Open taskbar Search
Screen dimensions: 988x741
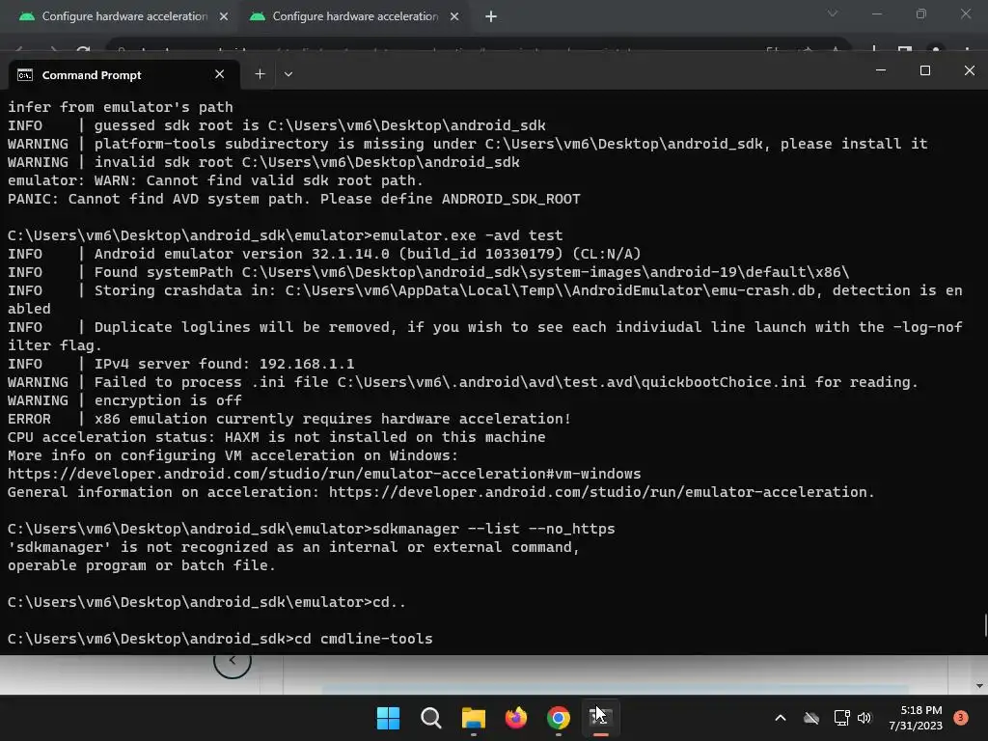coord(431,718)
